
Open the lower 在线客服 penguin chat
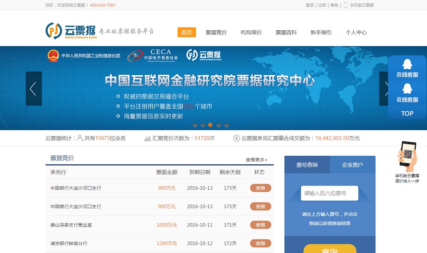pyautogui.click(x=407, y=93)
